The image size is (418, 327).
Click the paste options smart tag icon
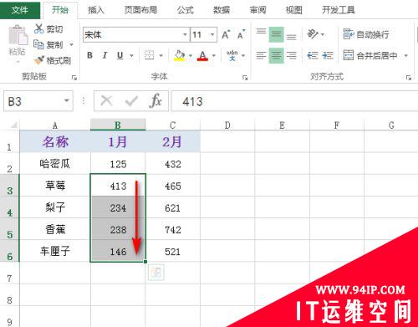[x=156, y=273]
